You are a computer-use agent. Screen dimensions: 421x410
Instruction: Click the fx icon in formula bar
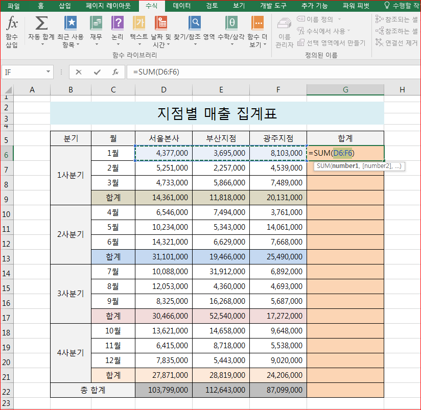click(x=115, y=72)
